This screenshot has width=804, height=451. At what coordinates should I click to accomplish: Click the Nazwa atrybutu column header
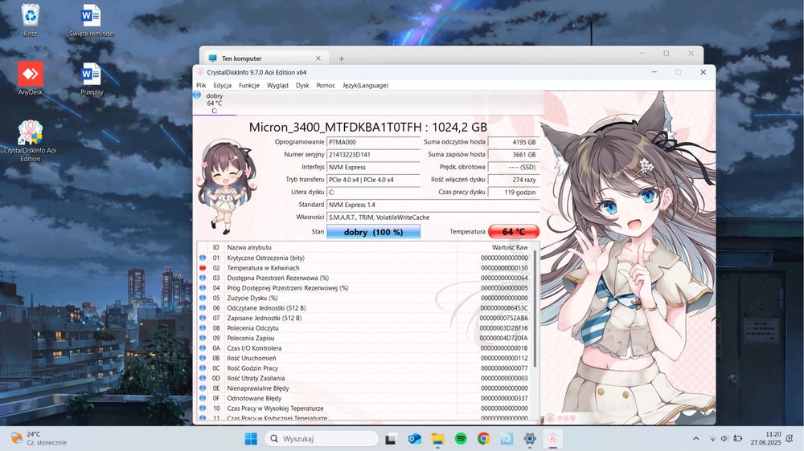(340, 247)
